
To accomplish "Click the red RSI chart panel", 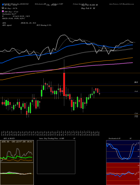I will (123, 174).
